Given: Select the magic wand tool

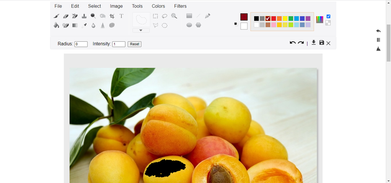Looking at the screenshot, I should [174, 16].
